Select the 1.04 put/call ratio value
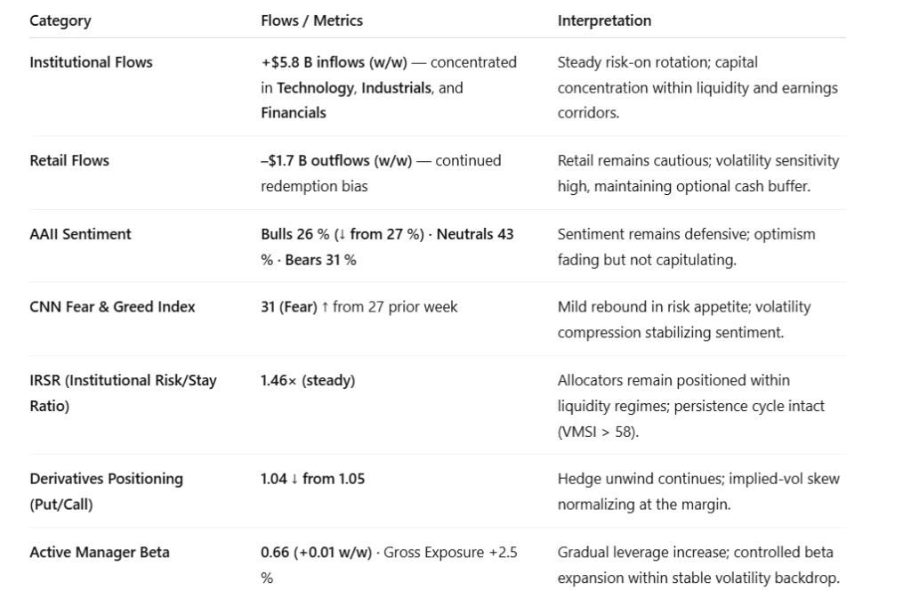The width and height of the screenshot is (911, 615). pos(273,479)
